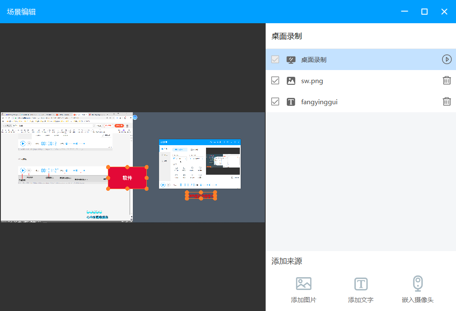Delete the sw.png source

(447, 80)
